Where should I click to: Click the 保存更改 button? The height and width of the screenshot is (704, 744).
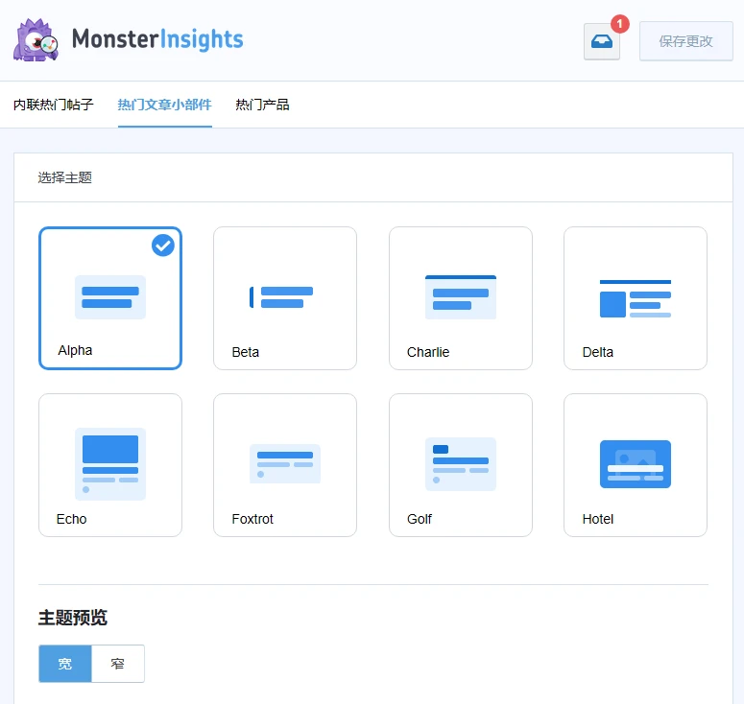point(685,41)
